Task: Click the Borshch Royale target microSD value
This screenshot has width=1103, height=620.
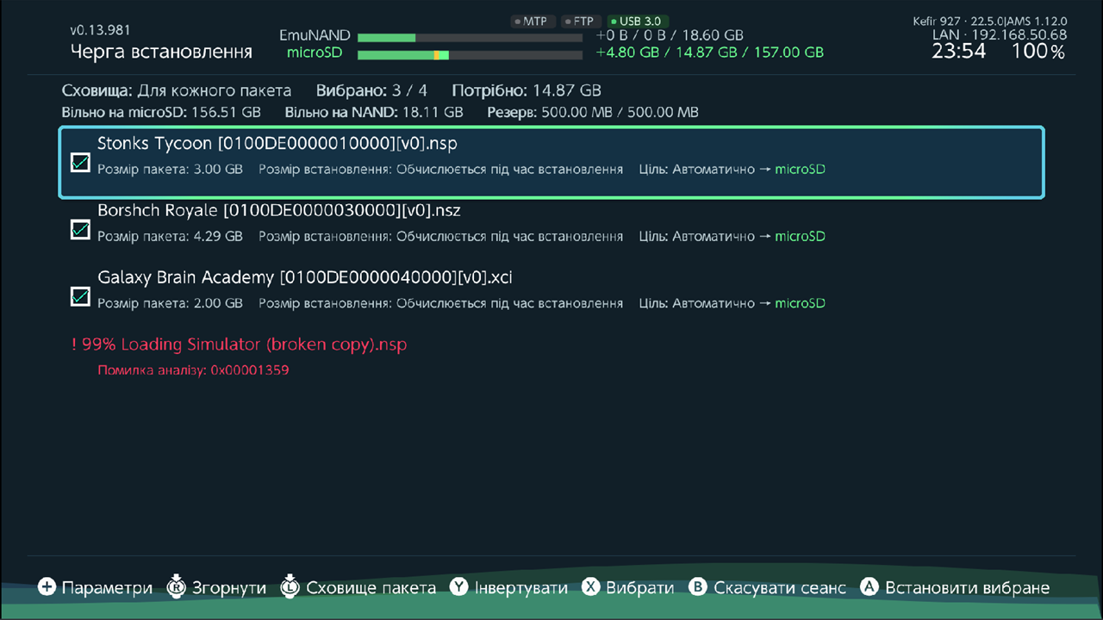Action: [800, 236]
